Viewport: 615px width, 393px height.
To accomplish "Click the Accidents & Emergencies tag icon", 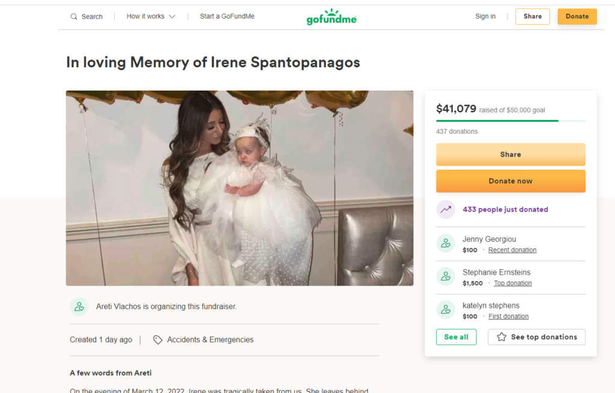I will click(158, 340).
